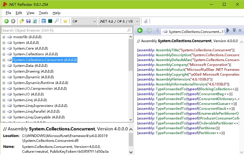
Task: Click the green Back navigation arrow in main toolbar
Action: [x=6, y=21]
